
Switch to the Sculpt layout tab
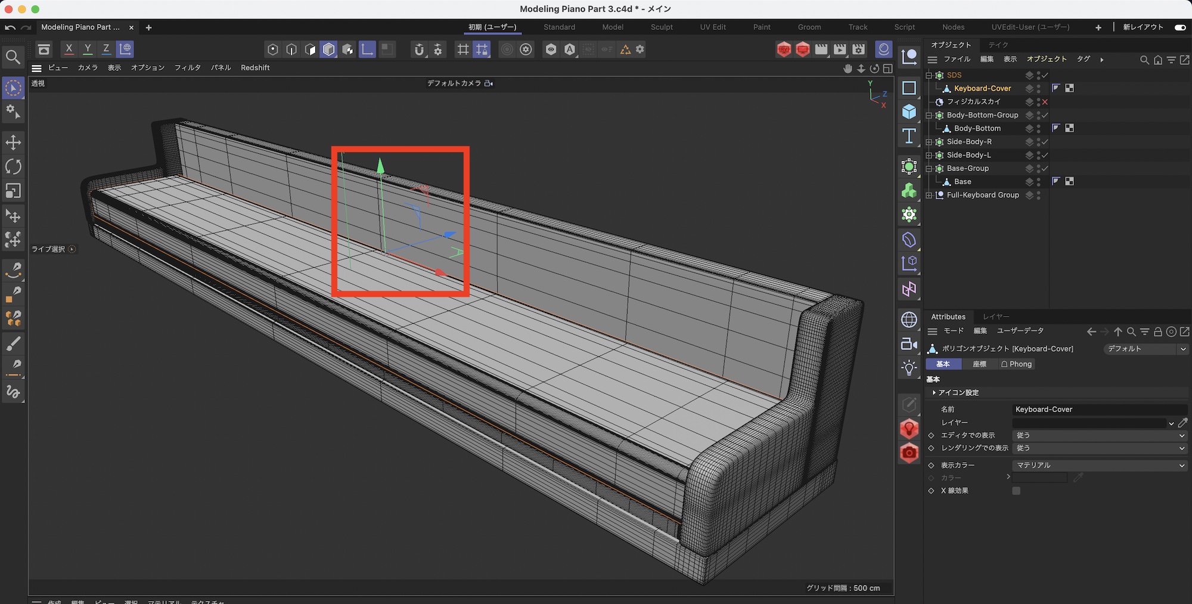click(x=662, y=27)
